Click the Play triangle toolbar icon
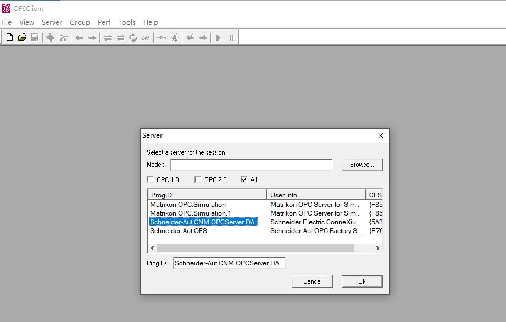 (x=219, y=38)
